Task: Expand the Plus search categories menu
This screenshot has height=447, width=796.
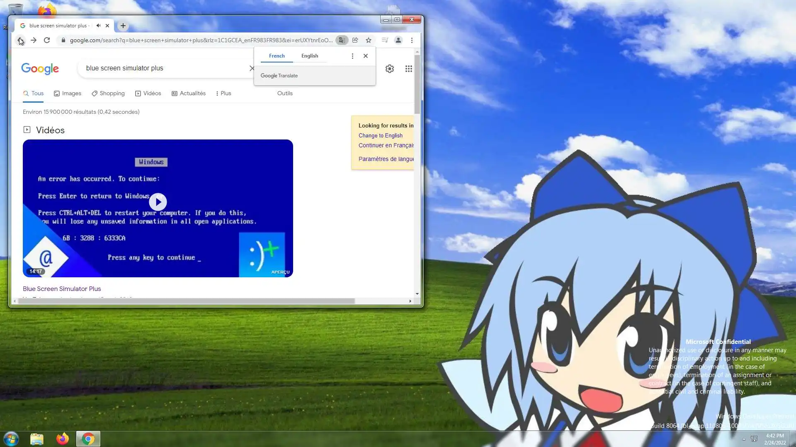Action: (223, 94)
